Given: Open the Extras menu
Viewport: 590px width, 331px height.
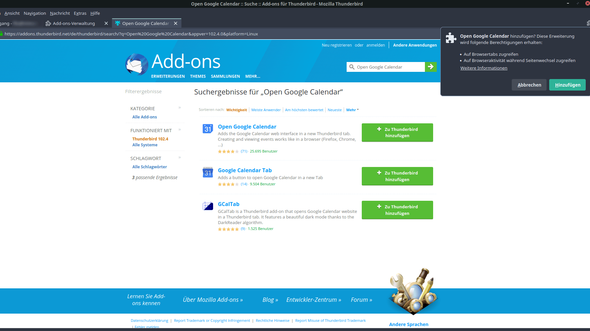Looking at the screenshot, I should pyautogui.click(x=80, y=13).
